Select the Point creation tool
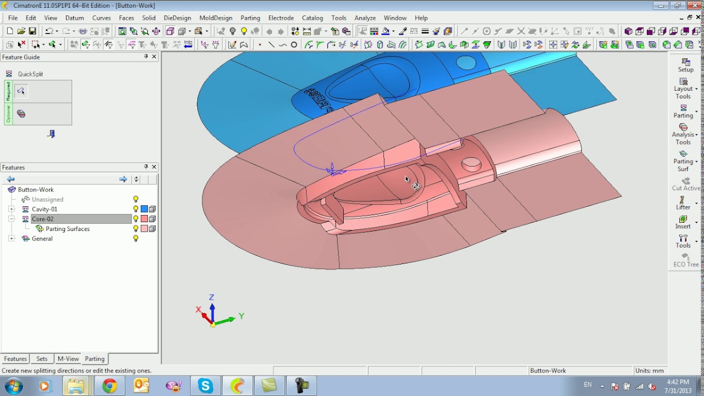The width and height of the screenshot is (704, 396). tap(260, 45)
